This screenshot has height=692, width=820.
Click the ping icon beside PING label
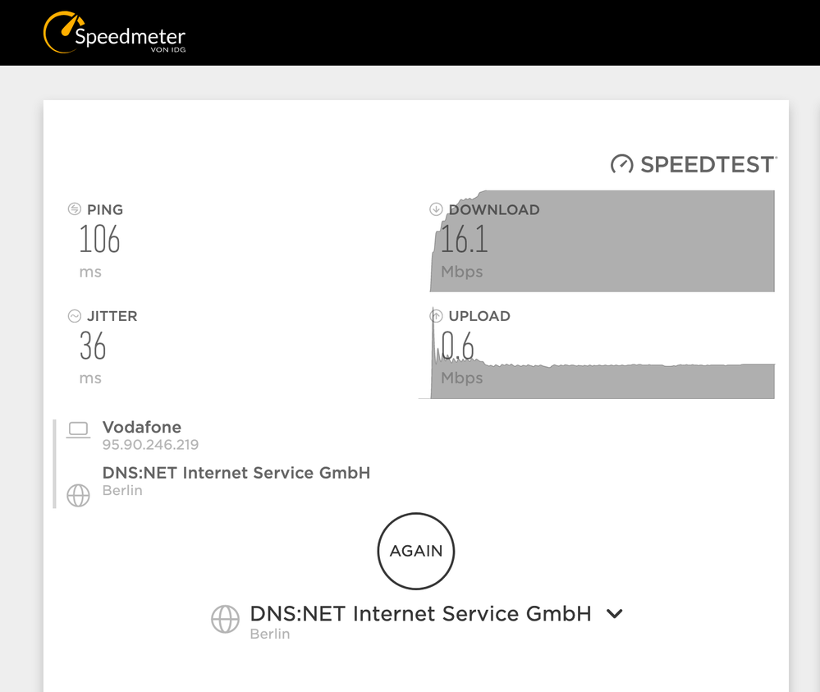75,209
